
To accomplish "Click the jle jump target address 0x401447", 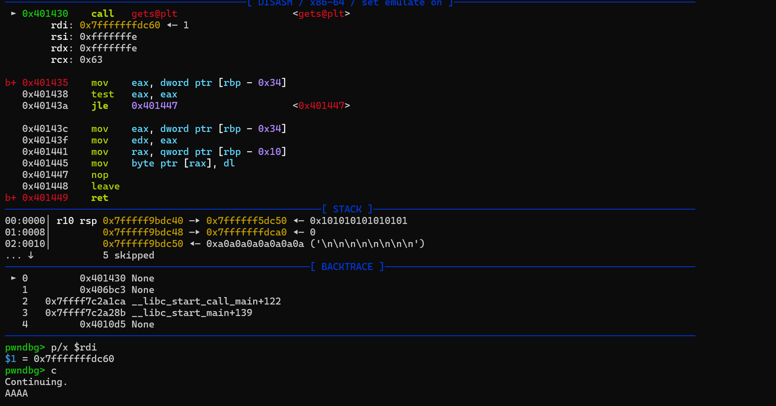I will click(x=154, y=106).
